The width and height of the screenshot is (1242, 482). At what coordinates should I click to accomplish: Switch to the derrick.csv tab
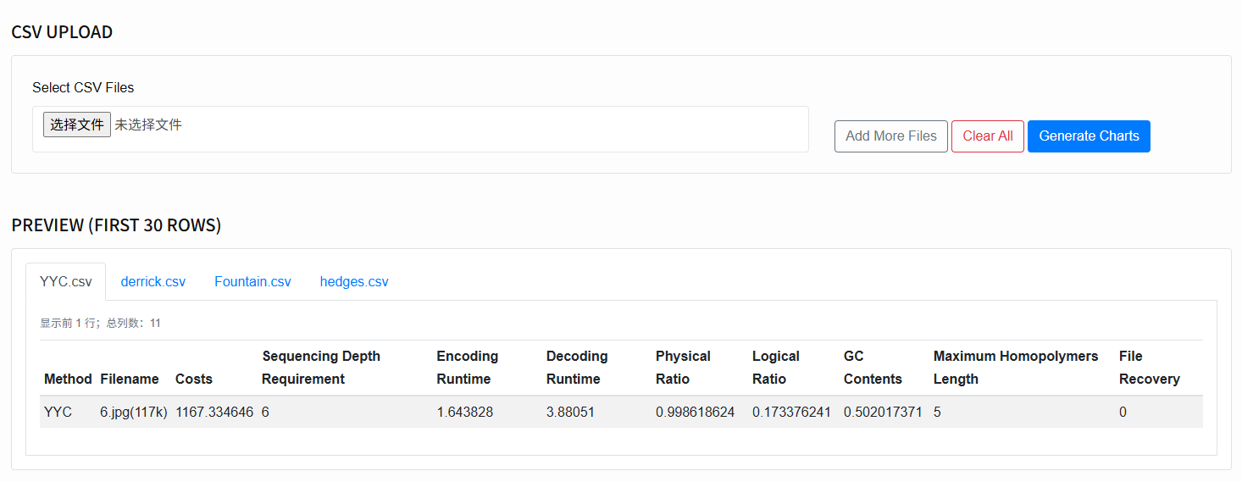pyautogui.click(x=153, y=282)
